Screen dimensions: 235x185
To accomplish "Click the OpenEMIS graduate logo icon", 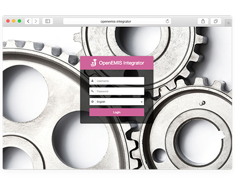I will [94, 63].
